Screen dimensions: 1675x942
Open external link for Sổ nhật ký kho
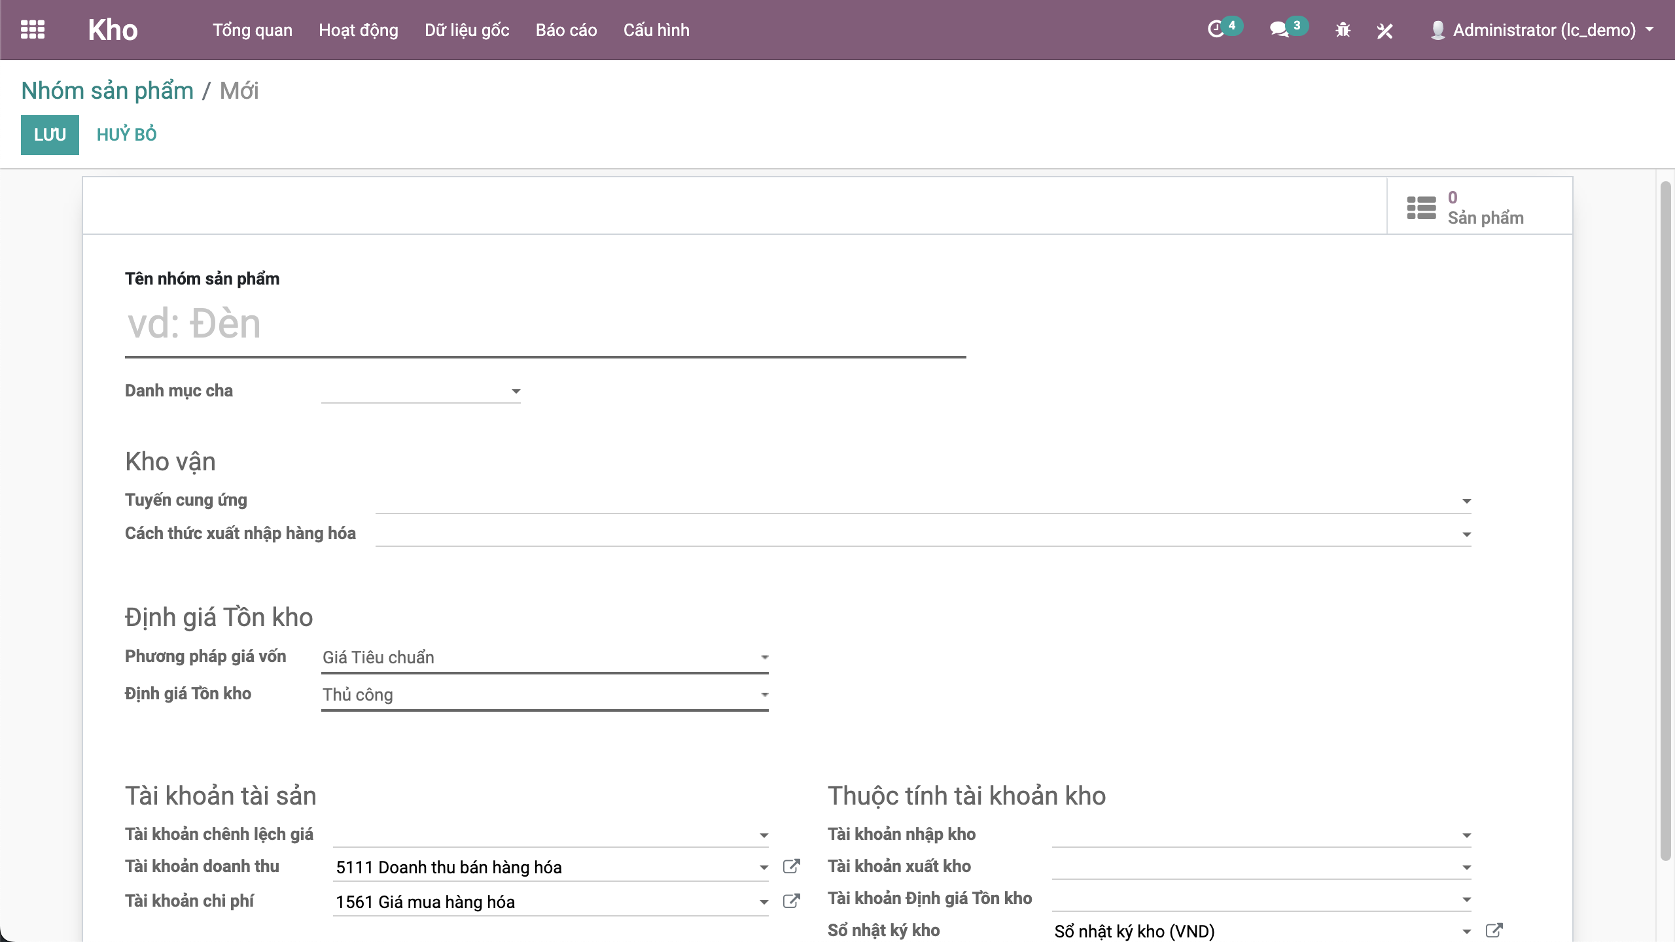point(1494,930)
